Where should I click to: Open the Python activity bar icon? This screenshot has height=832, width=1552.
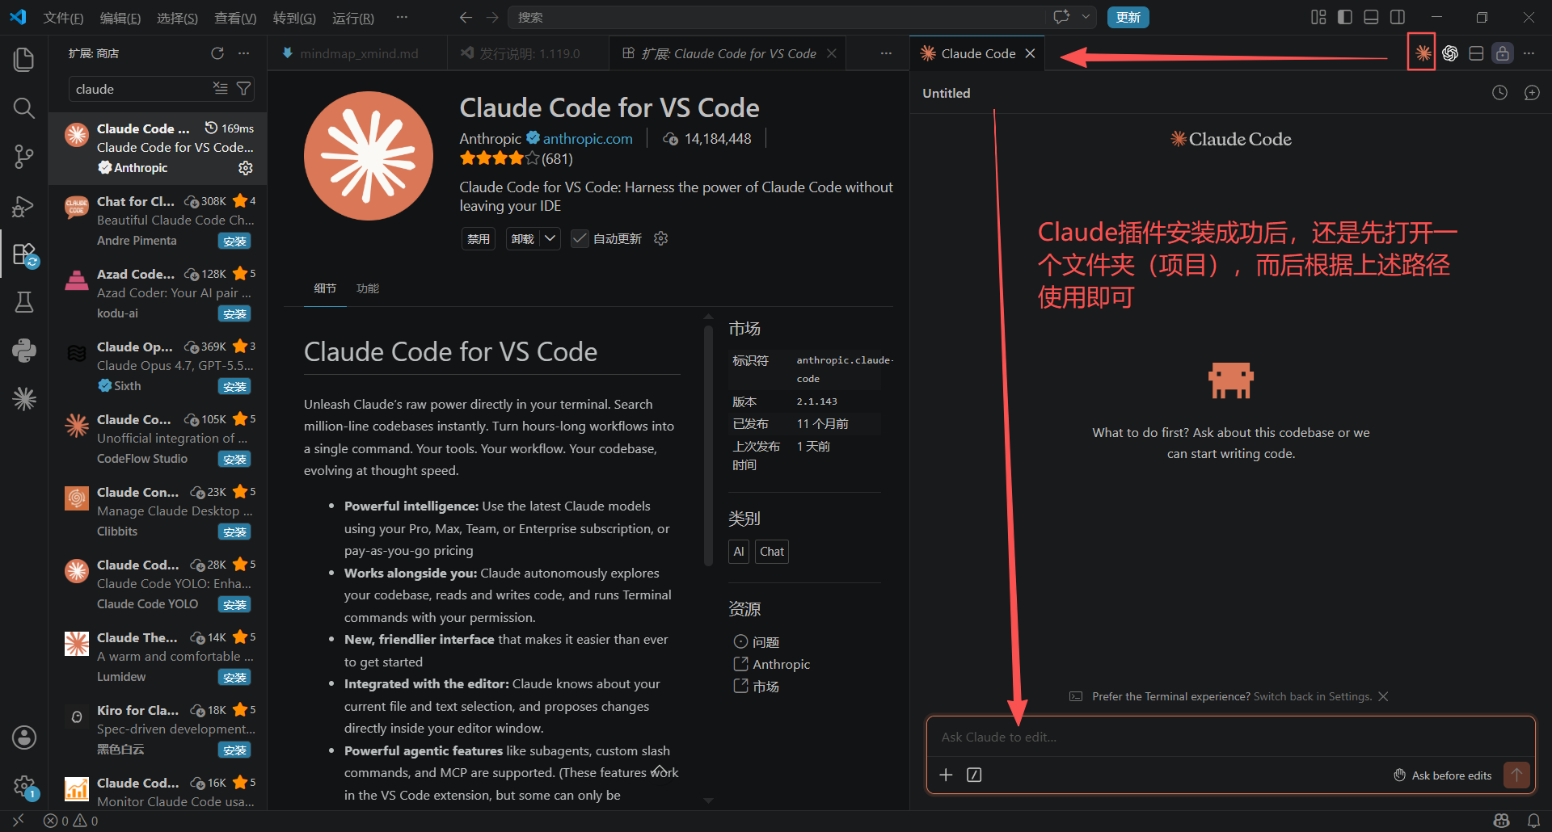(24, 350)
